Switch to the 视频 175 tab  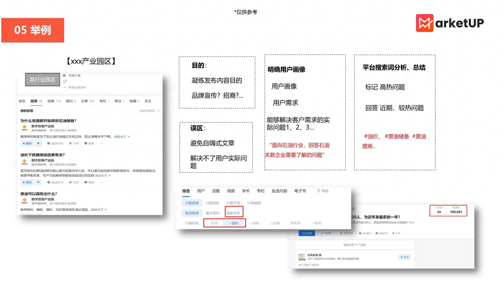coord(54,101)
